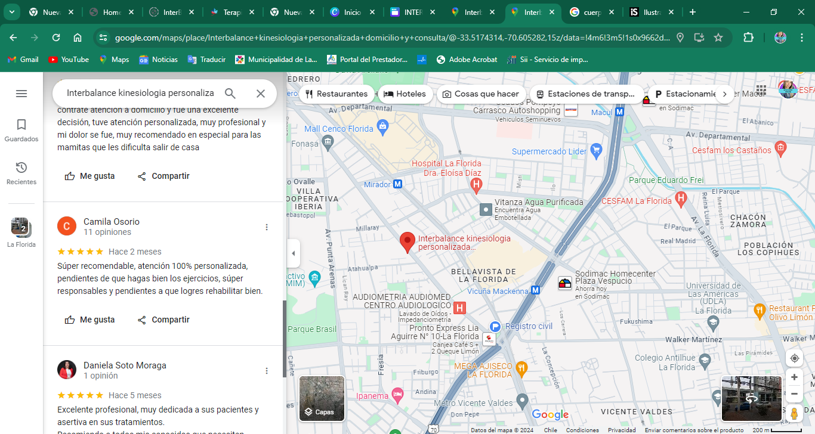815x434 pixels.
Task: Click the CESFAM La Florida marker
Action: (x=681, y=198)
